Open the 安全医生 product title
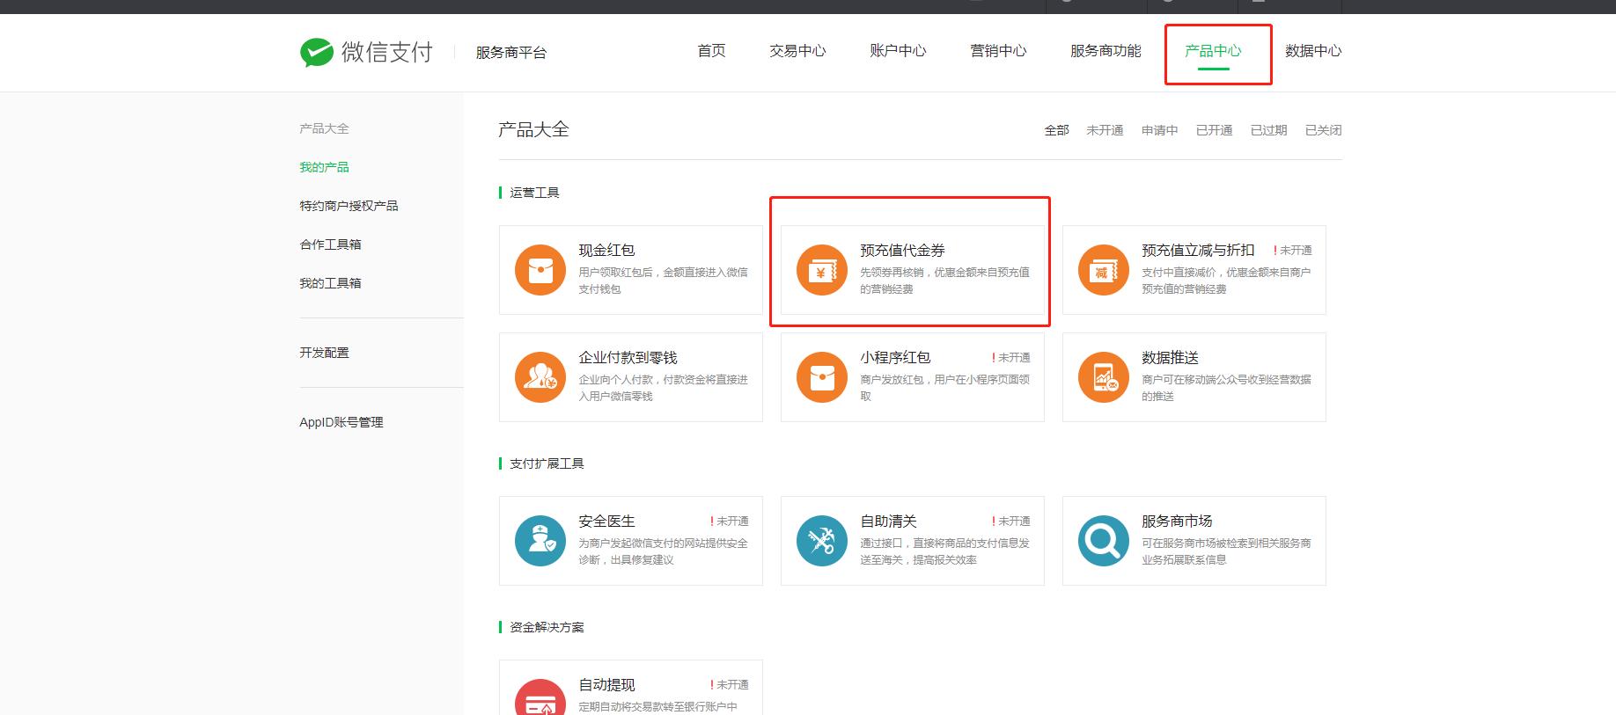This screenshot has height=715, width=1616. tap(606, 522)
